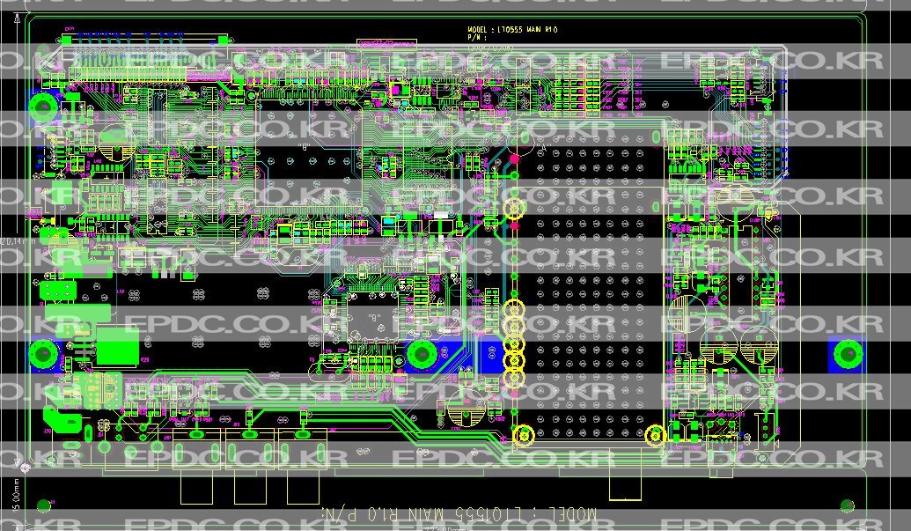The image size is (911, 531).
Task: Click the center mounting hole on blue pad
Action: click(x=422, y=354)
